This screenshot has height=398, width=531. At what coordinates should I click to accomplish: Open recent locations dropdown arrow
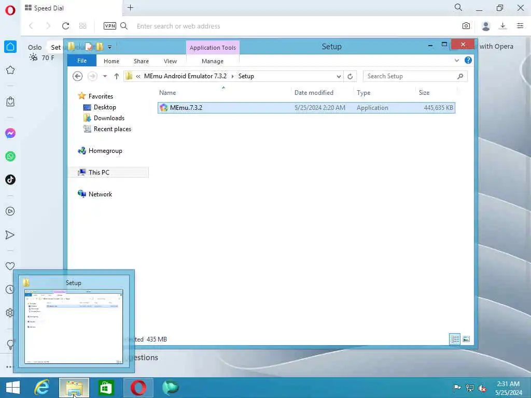[x=105, y=76]
